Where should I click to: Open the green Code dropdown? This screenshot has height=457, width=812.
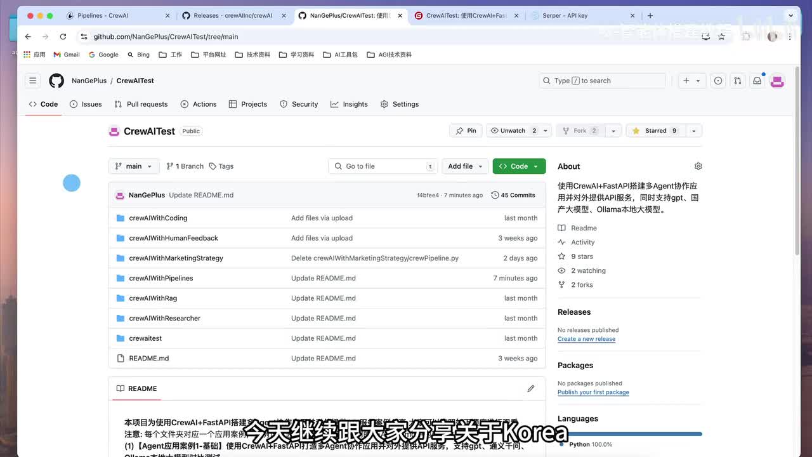click(519, 166)
